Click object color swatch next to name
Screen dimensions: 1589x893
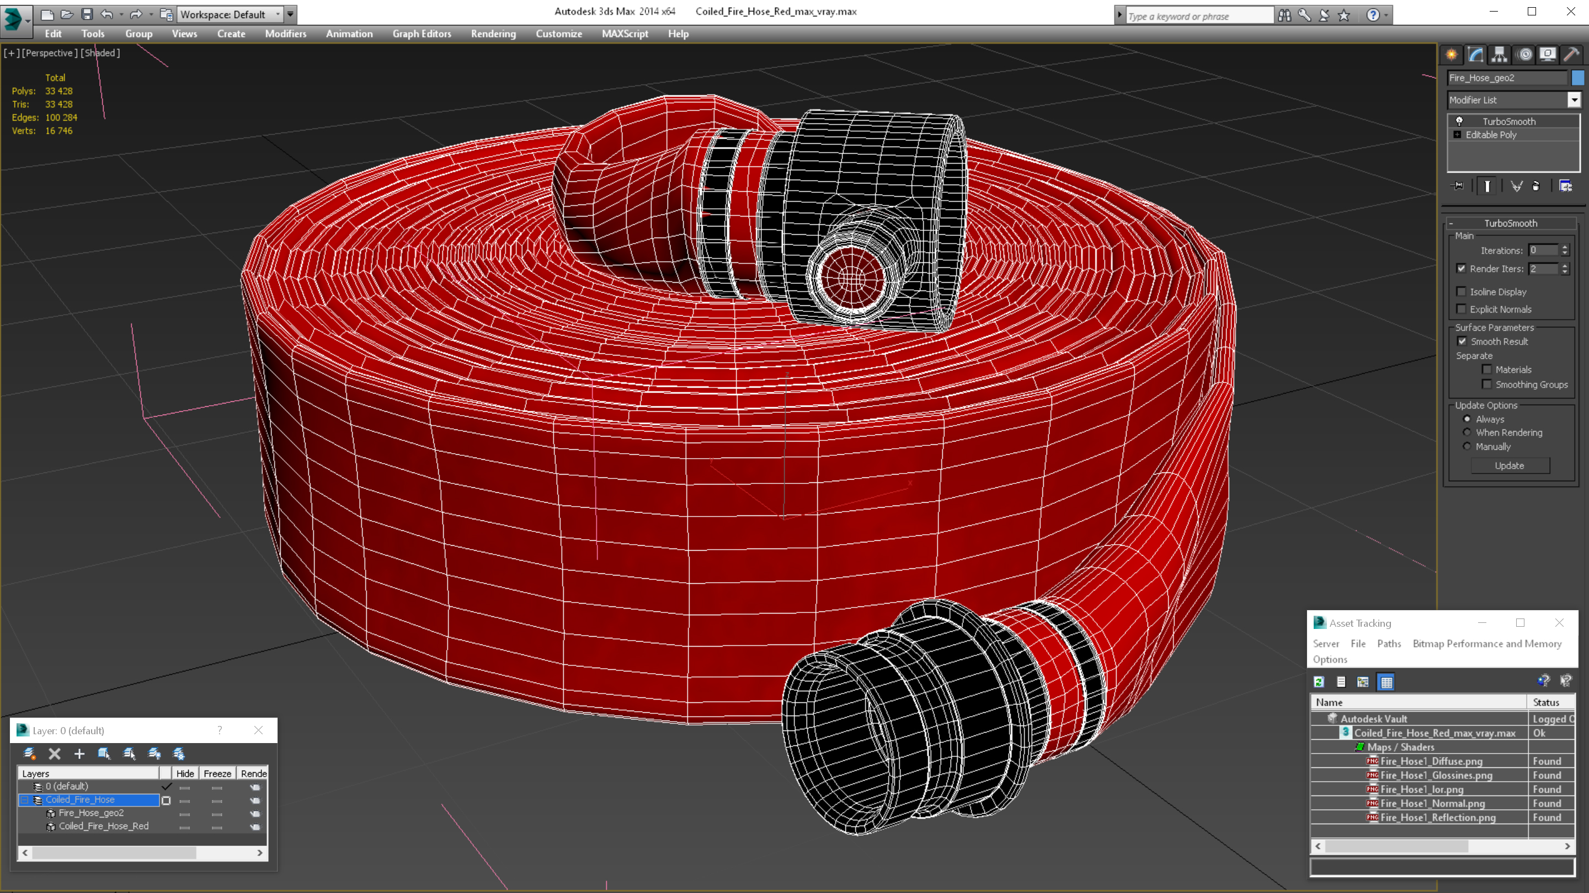pyautogui.click(x=1578, y=78)
